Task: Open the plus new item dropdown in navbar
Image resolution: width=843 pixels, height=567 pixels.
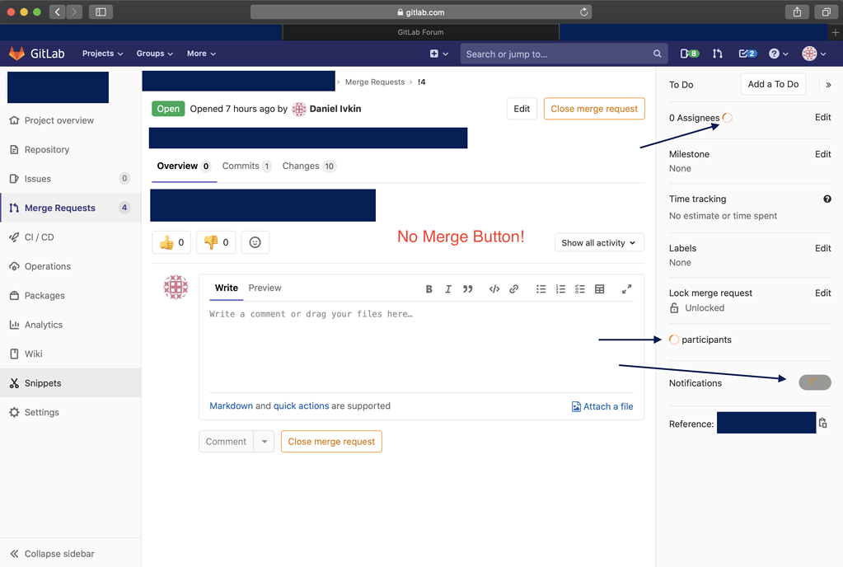Action: (439, 53)
